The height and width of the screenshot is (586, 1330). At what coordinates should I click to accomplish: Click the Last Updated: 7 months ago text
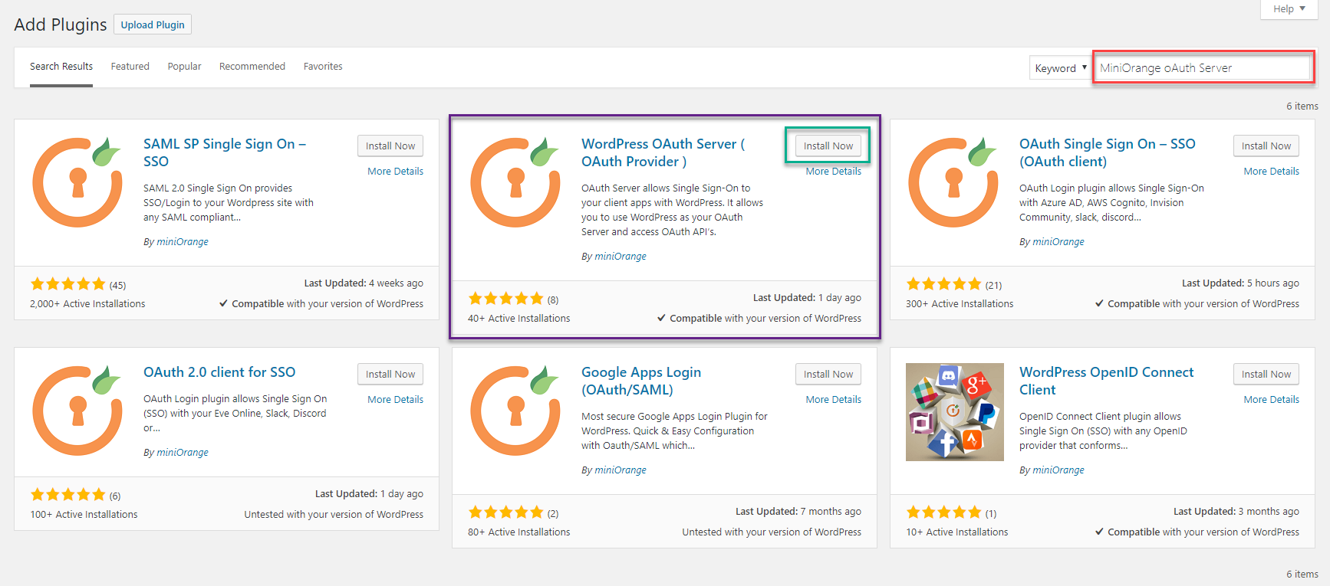click(798, 512)
